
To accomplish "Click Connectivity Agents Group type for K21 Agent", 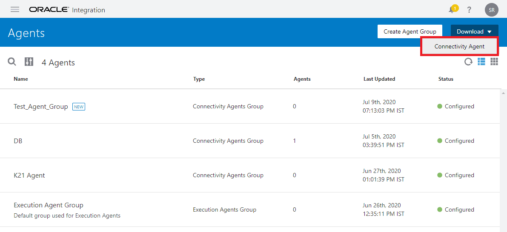I will (228, 175).
